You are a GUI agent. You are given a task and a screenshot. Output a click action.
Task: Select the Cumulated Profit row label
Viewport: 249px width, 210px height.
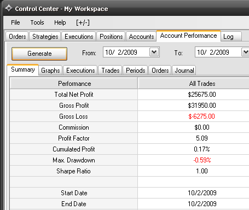74,149
